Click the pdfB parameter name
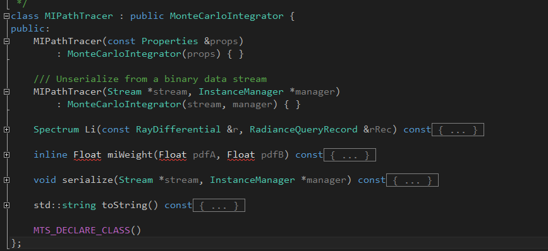The height and width of the screenshot is (251, 548). click(x=272, y=155)
